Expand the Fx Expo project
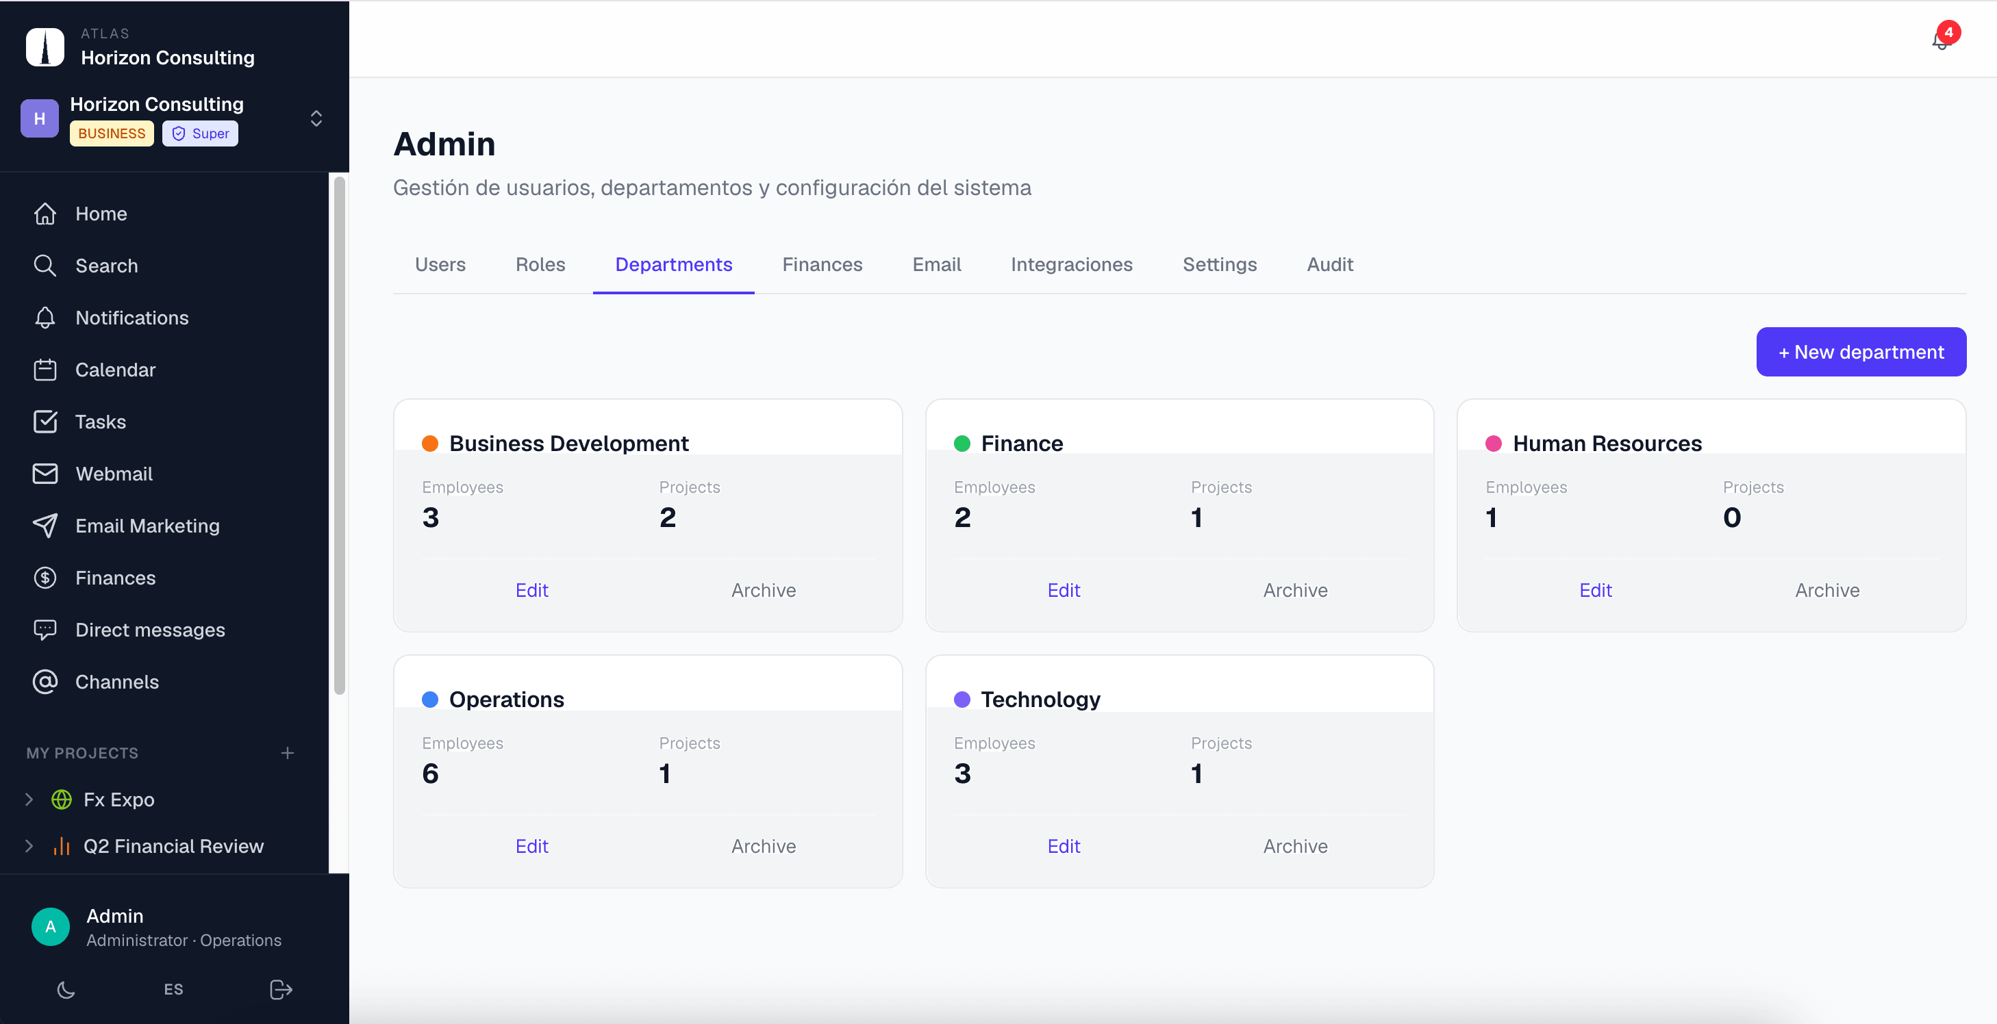 click(x=29, y=799)
